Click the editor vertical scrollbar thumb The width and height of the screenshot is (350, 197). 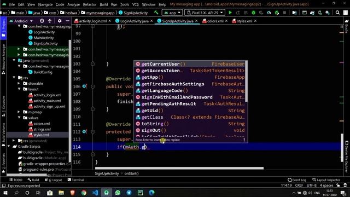342,147
